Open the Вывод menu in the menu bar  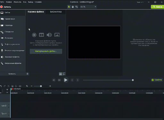(30, 2)
